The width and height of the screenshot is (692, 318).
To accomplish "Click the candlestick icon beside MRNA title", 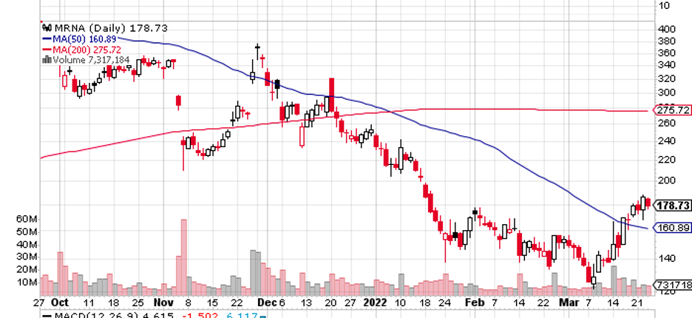I will [x=47, y=28].
